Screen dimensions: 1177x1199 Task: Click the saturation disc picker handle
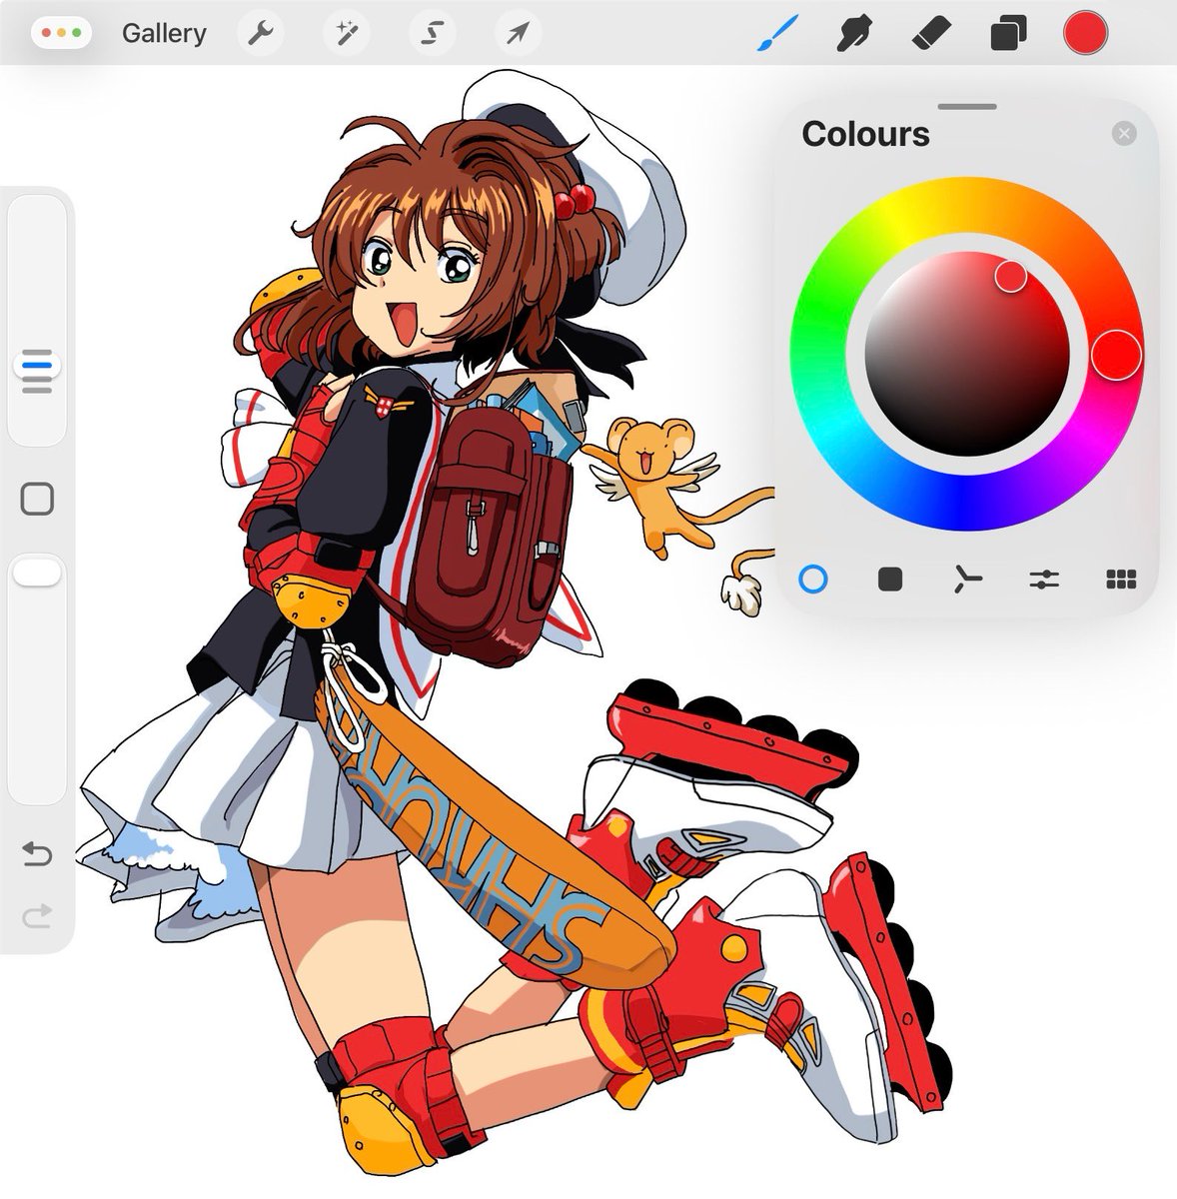tap(1010, 276)
